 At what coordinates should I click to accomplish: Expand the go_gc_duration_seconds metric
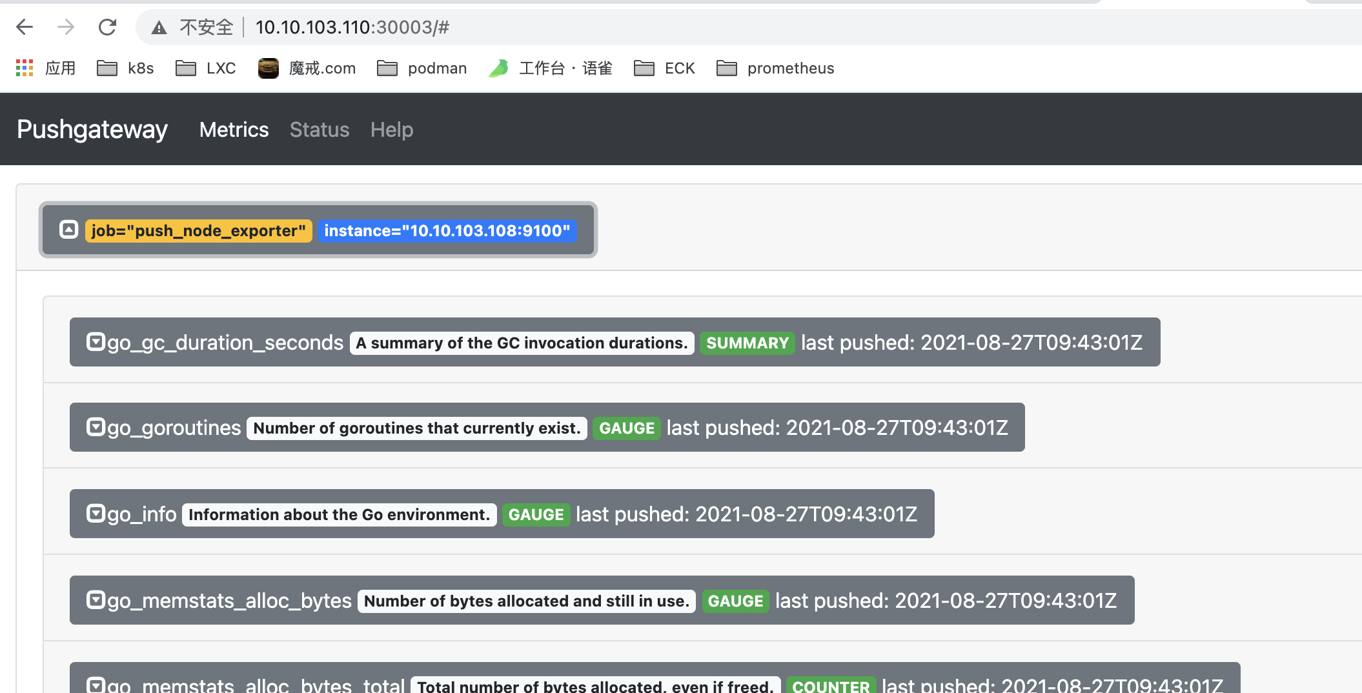click(x=96, y=342)
